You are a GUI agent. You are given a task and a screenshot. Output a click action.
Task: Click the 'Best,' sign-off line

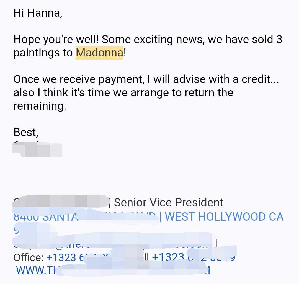click(x=26, y=132)
